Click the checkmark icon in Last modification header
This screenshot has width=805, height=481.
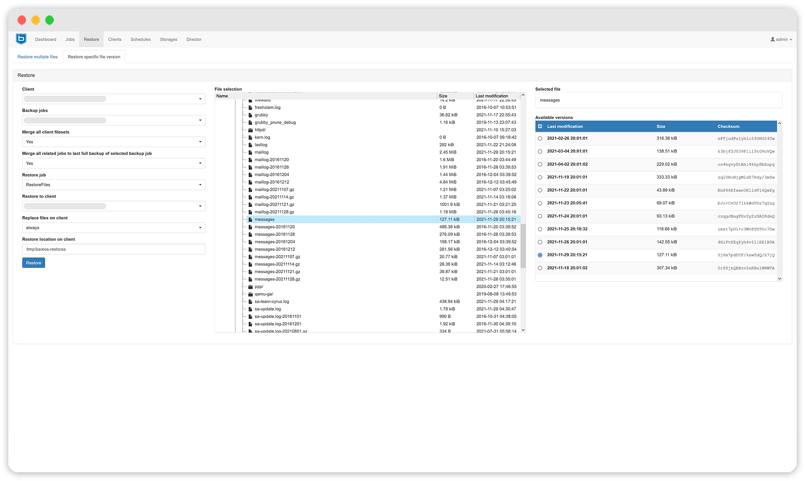[x=540, y=126]
